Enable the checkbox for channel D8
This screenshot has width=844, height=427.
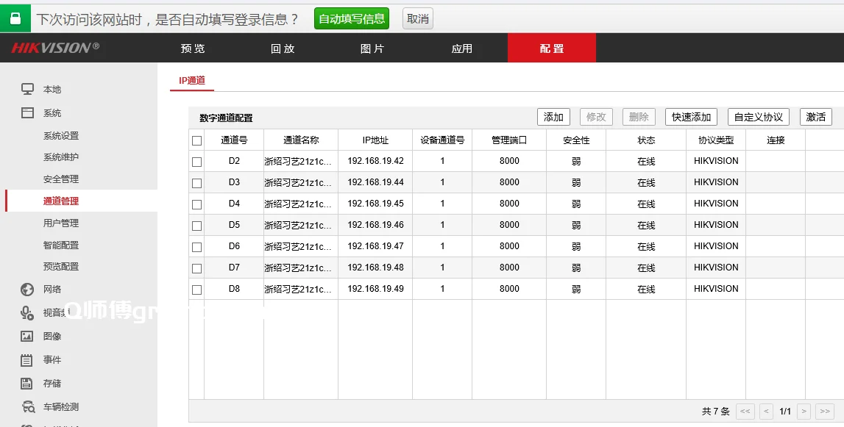(x=196, y=290)
